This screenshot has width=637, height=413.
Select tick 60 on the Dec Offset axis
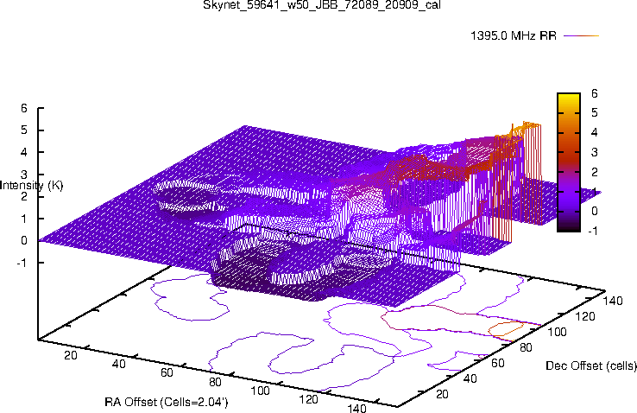point(498,363)
